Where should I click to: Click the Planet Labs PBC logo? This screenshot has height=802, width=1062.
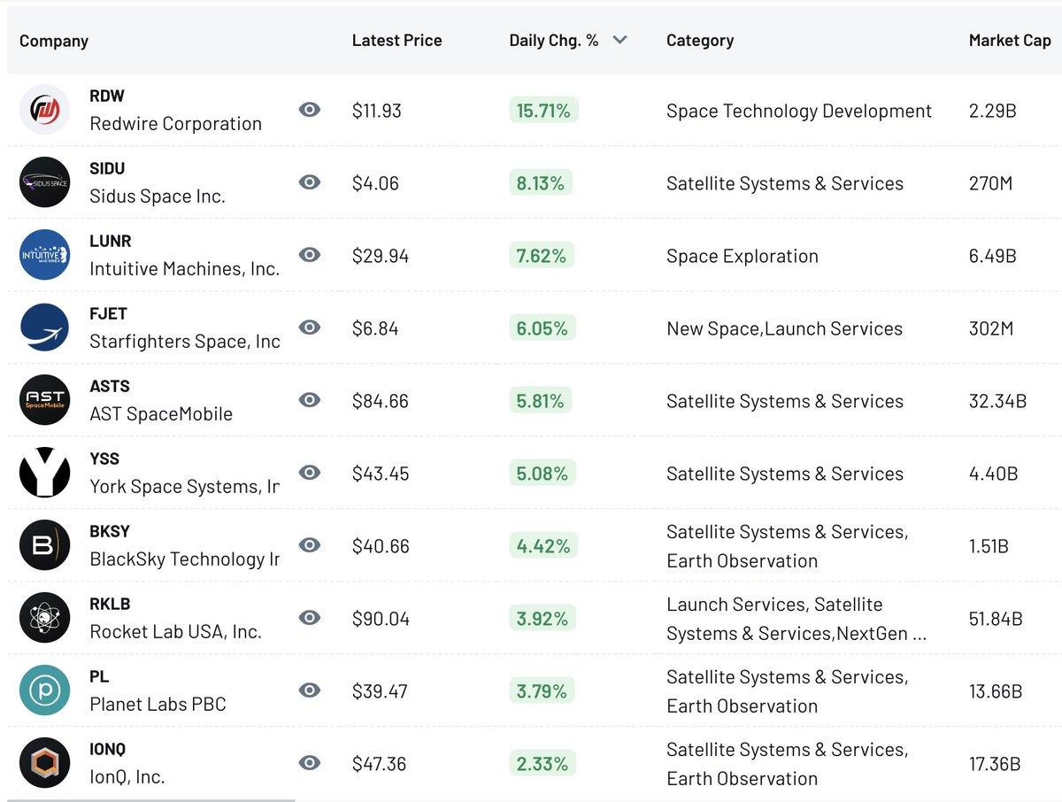[44, 690]
